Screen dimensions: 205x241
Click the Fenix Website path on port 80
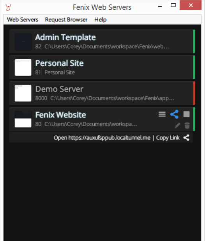pos(91,124)
